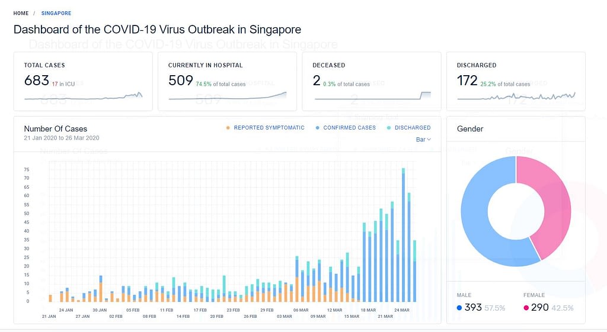Image resolution: width=607 pixels, height=332 pixels.
Task: Click '0.3% of total cases' text
Action: coord(346,84)
